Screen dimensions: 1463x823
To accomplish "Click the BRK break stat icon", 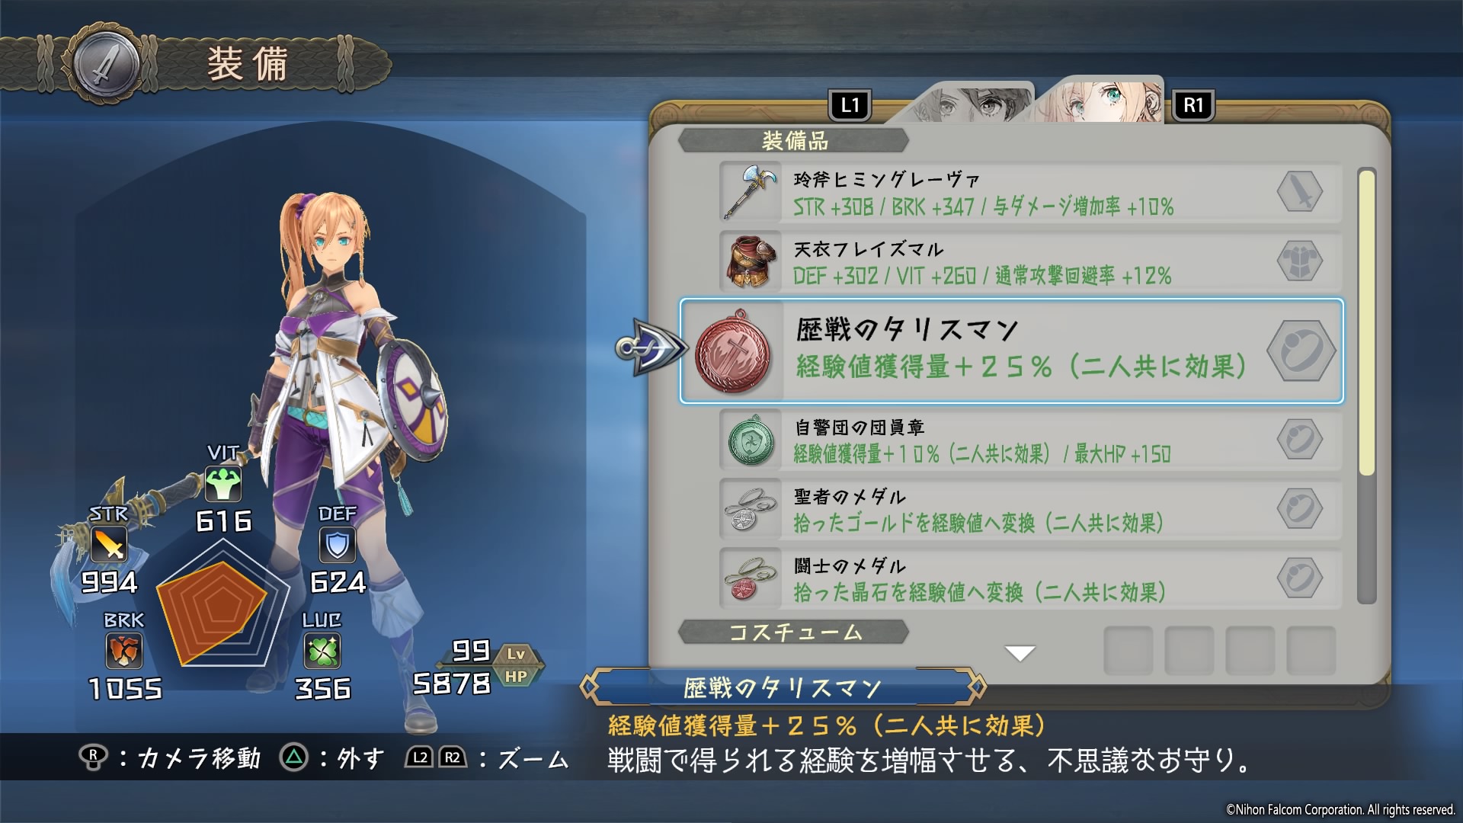I will 123,651.
